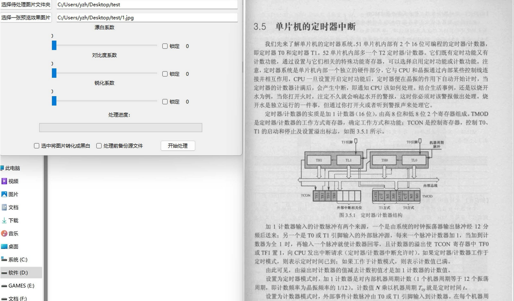Lock the 漂白系数 value with its 锁定 checkbox

pyautogui.click(x=165, y=46)
